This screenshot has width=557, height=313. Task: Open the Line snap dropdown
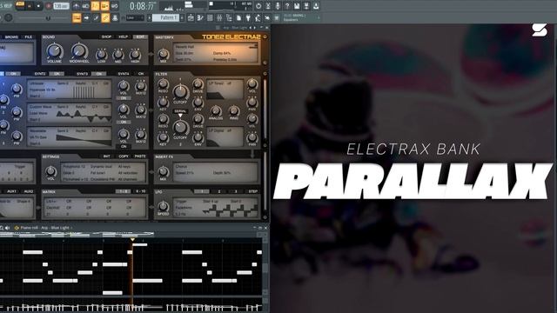click(x=135, y=17)
